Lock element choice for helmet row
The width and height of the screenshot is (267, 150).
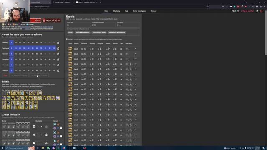pos(61,128)
